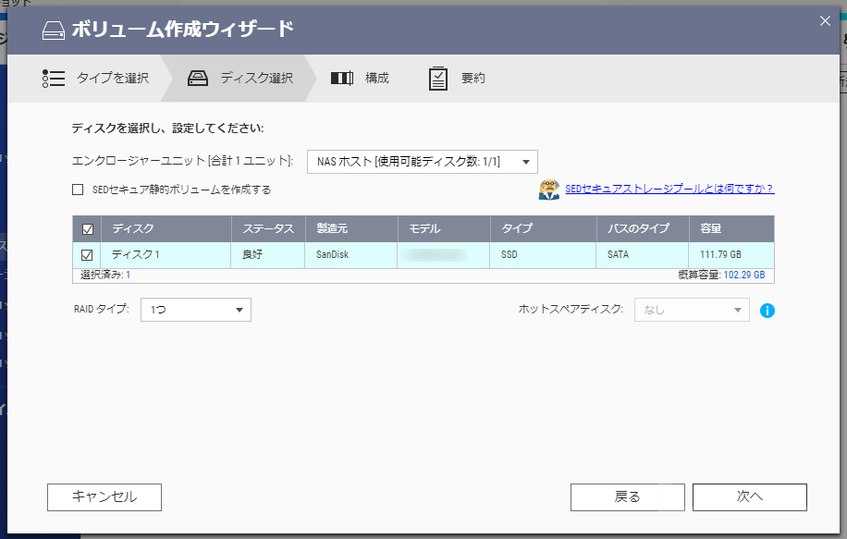Click the 戻る button
The height and width of the screenshot is (539, 847).
coord(628,497)
